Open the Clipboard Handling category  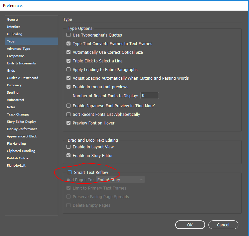pyautogui.click(x=21, y=151)
